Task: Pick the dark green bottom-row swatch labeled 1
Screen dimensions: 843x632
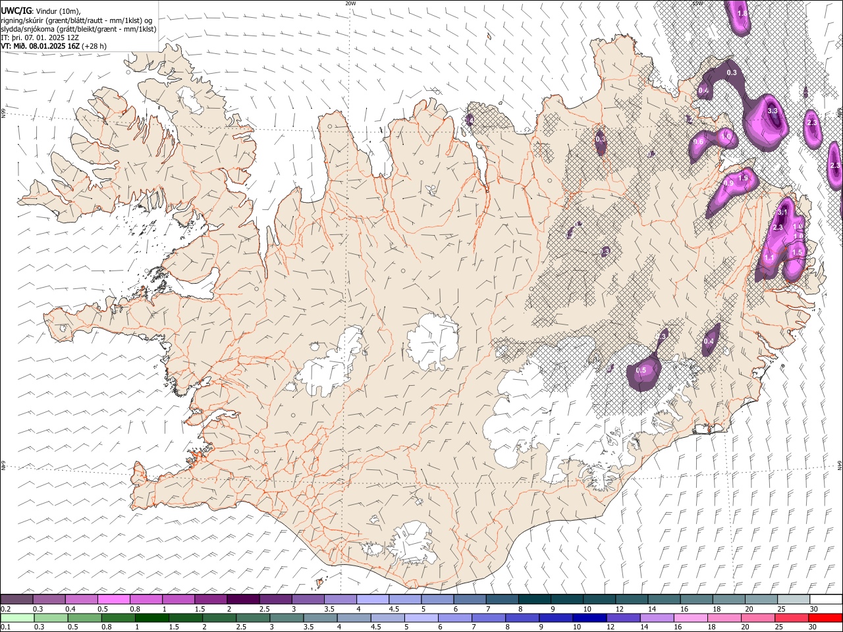Action: (x=151, y=618)
